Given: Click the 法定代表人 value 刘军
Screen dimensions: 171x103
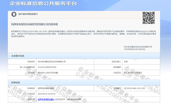Looking at the screenshot, I should 126,62.
